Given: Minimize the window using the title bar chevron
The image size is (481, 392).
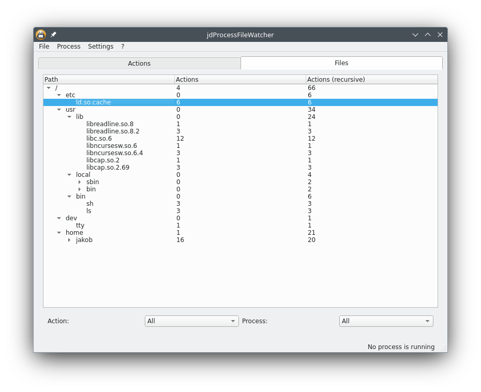Looking at the screenshot, I should pos(415,35).
